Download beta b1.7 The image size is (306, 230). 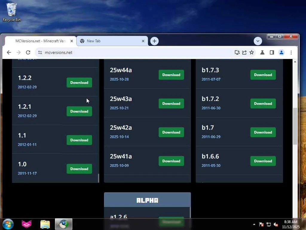263,132
